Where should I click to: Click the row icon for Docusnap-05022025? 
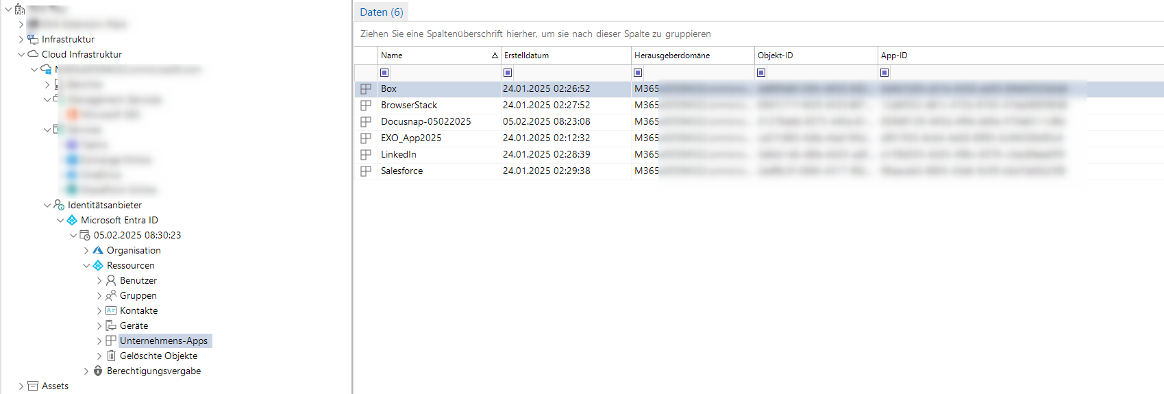[366, 121]
